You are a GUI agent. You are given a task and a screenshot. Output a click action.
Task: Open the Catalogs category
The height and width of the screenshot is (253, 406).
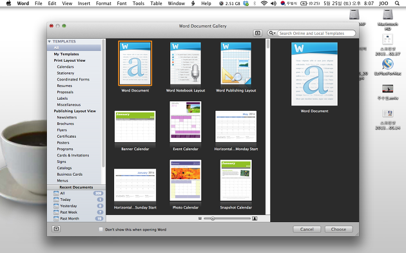(64, 168)
